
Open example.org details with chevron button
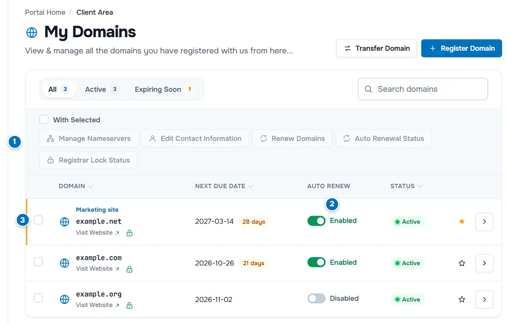click(484, 299)
